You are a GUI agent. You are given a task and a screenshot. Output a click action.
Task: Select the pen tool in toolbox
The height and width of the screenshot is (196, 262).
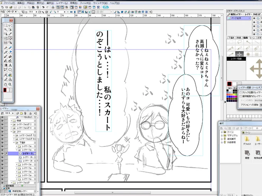[x=5, y=48]
